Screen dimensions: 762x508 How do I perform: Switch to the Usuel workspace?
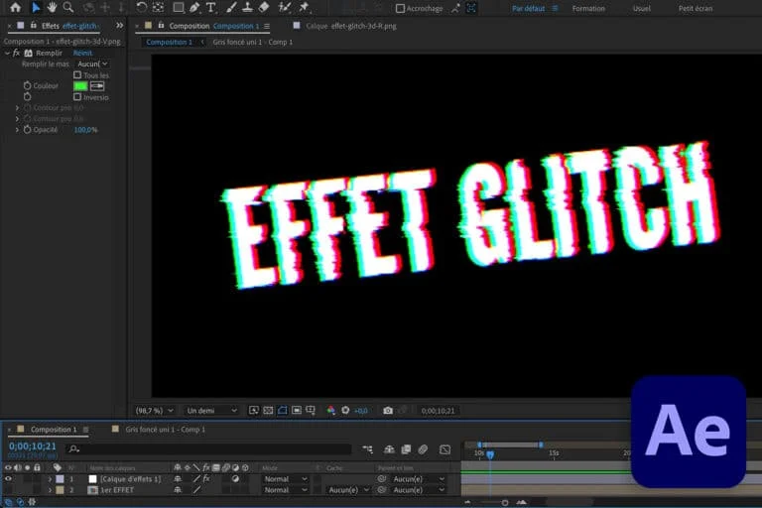click(x=642, y=8)
